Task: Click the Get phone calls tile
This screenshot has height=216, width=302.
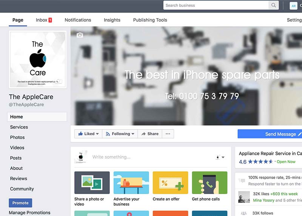Action: [210, 187]
